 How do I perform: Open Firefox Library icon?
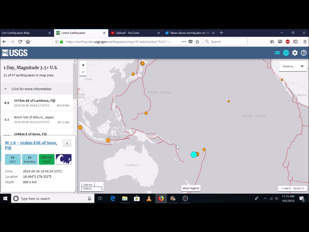[272, 42]
